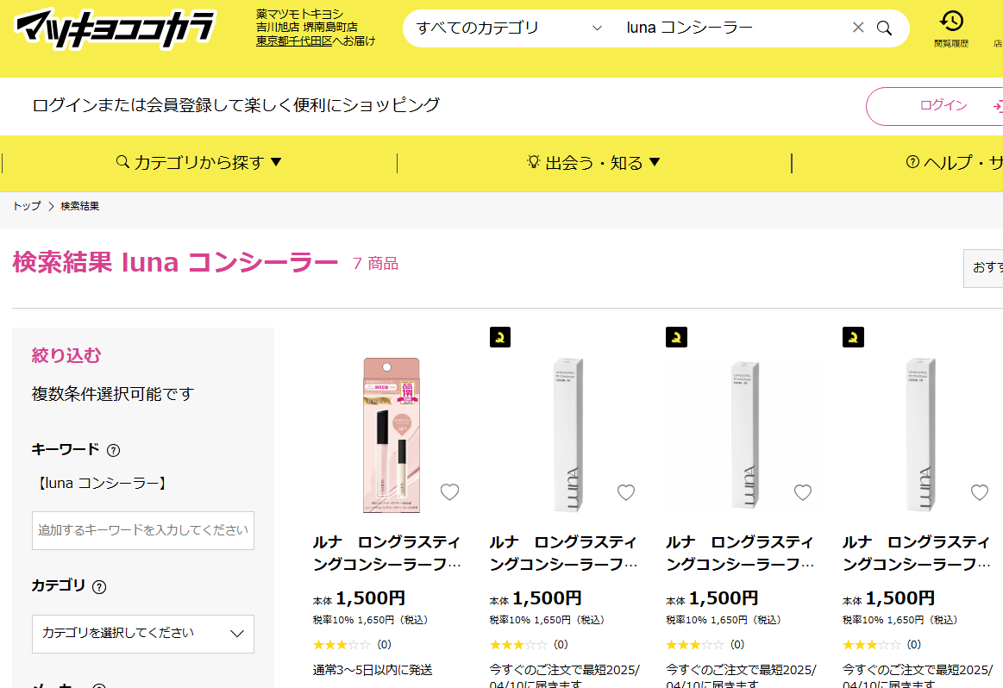The image size is (1003, 688).
Task: Clear the search box with the X icon
Action: coord(858,28)
